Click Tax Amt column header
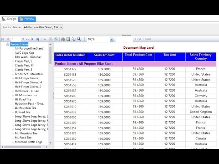The width and height of the screenshot is (219, 164). [170, 57]
